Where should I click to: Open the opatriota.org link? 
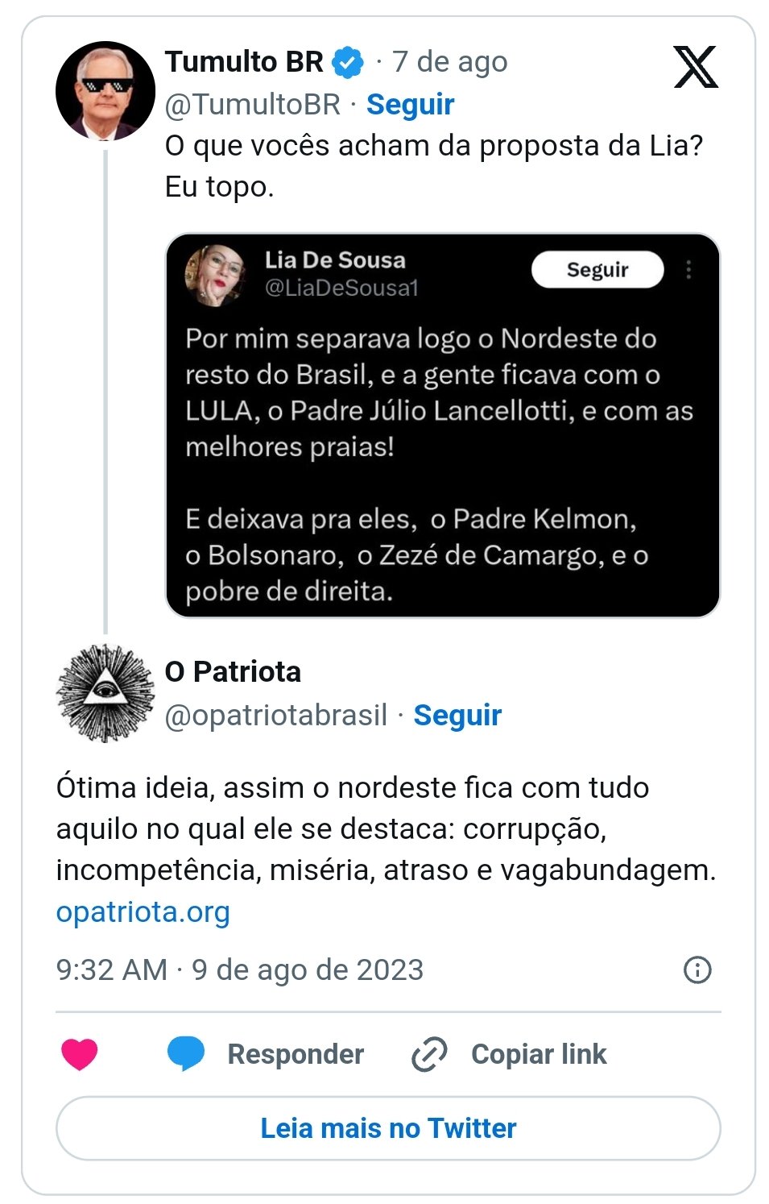143,911
